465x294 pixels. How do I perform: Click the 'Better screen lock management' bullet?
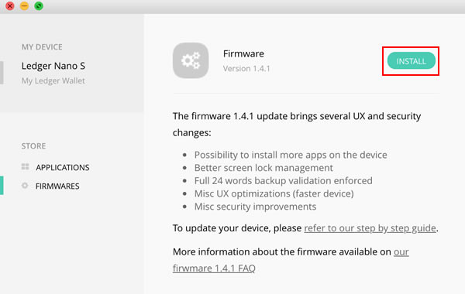(263, 168)
